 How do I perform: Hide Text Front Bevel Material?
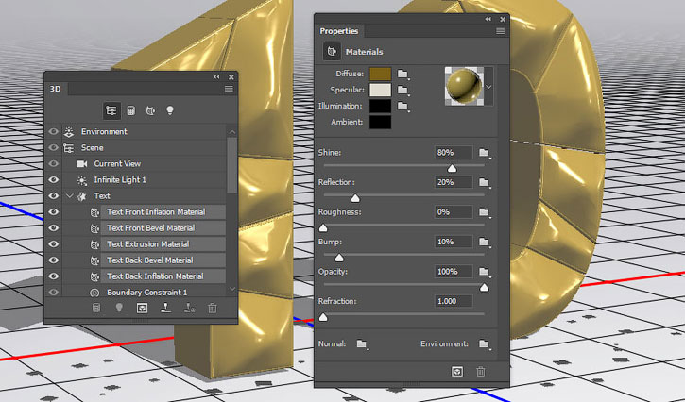click(x=53, y=228)
